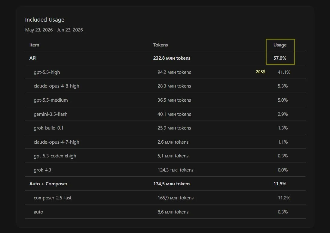330x233 pixels.
Task: Select the claude-opus-4-7-high row name
Action: coord(57,142)
